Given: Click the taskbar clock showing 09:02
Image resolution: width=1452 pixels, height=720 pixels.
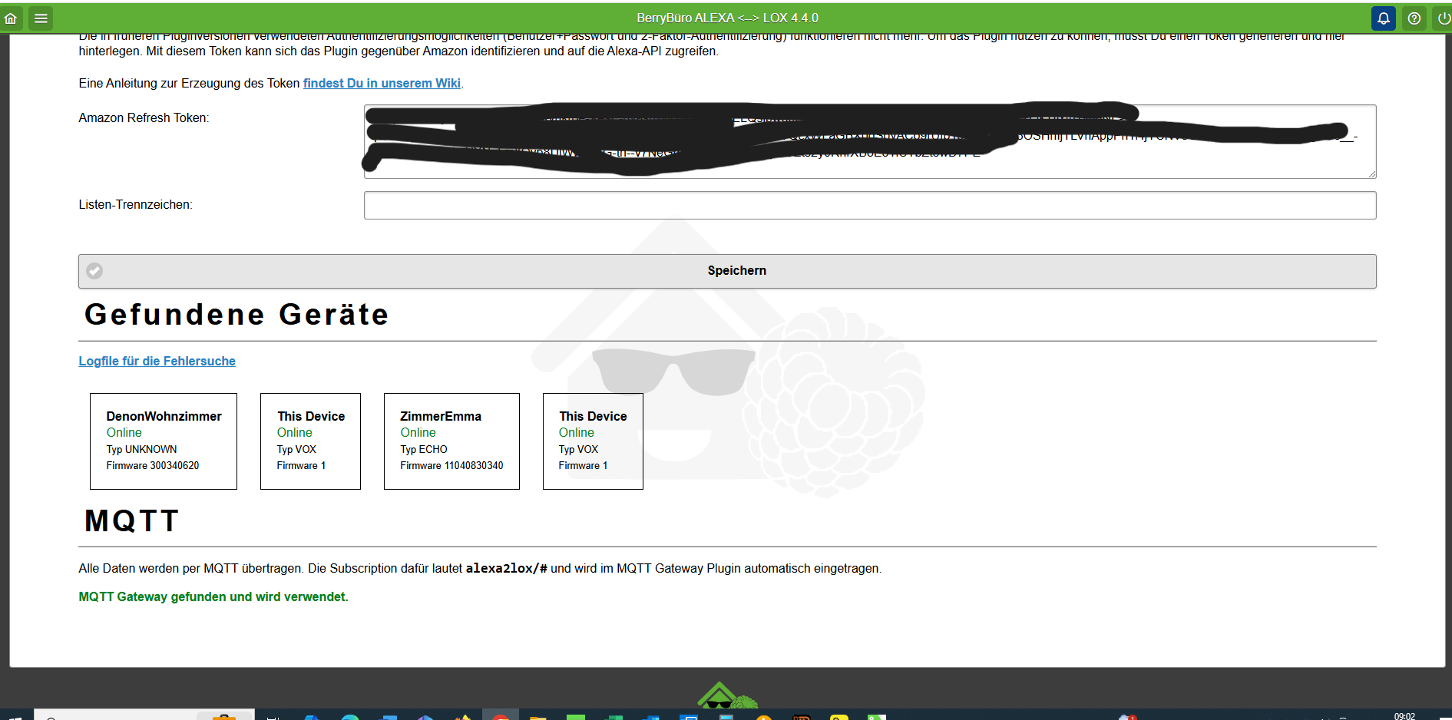Looking at the screenshot, I should [x=1404, y=716].
